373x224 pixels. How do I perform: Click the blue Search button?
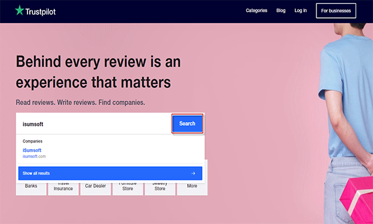[x=188, y=124]
